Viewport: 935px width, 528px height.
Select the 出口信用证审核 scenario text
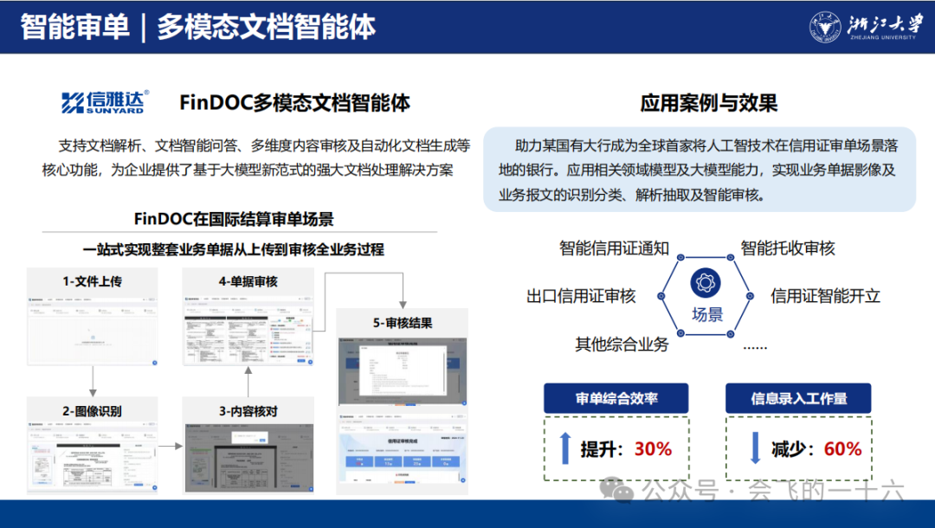(x=581, y=296)
